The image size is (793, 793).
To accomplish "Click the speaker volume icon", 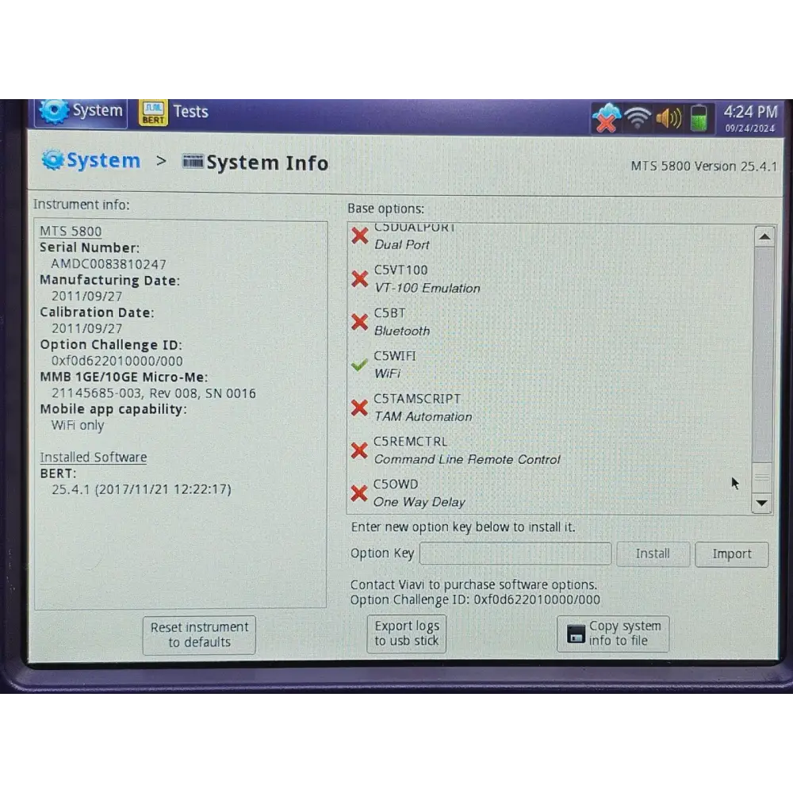I will click(668, 118).
